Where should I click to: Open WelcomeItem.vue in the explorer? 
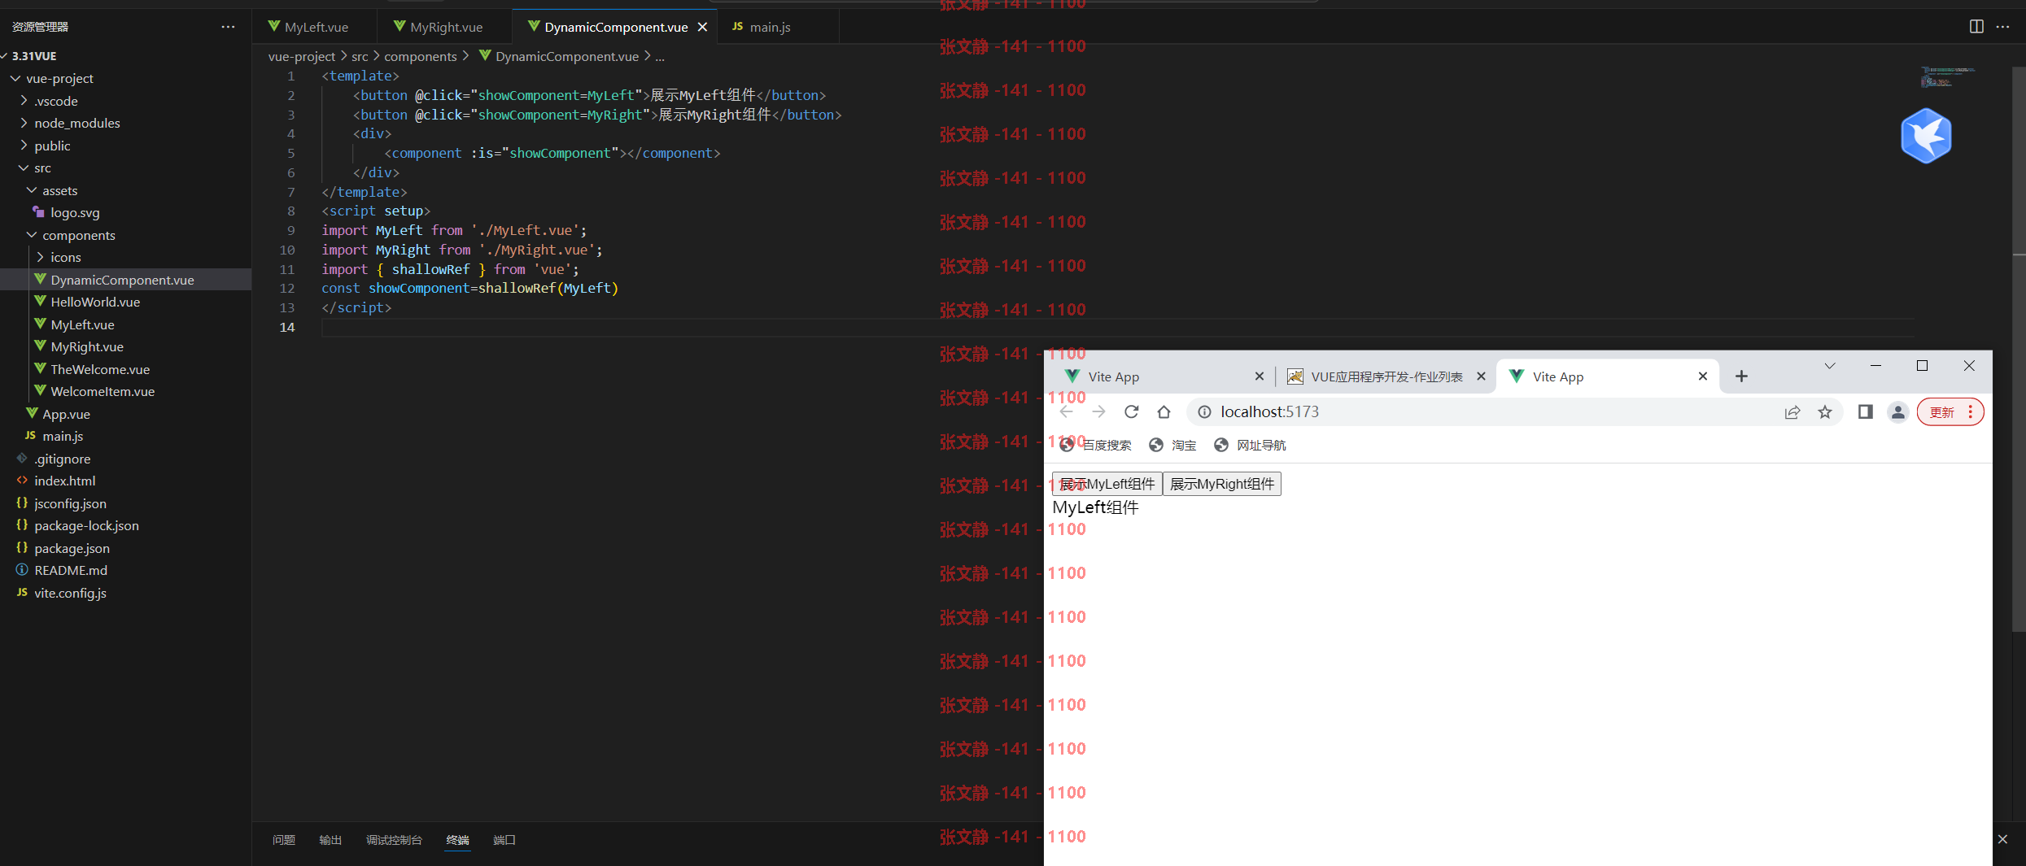click(x=126, y=391)
